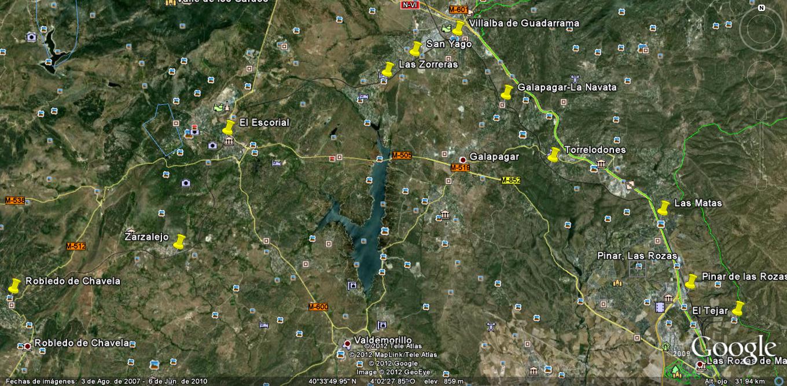The height and width of the screenshot is (386, 787).
Task: Click the film strip icon near Las Rozas
Action: click(660, 307)
